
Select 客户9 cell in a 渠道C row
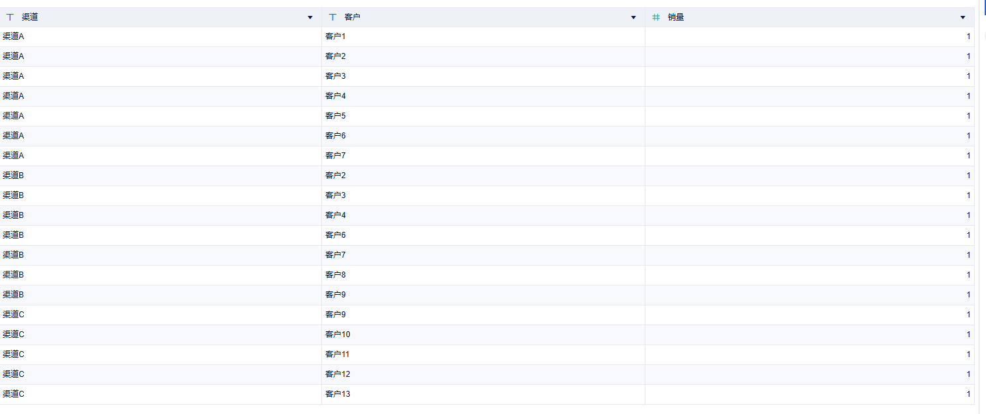point(483,315)
